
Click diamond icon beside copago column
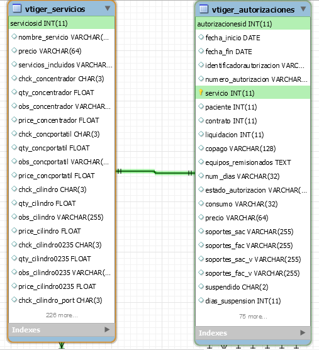tap(201, 148)
